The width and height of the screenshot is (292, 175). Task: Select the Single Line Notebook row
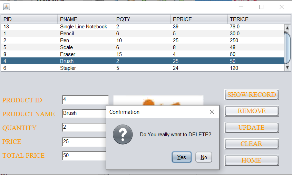[84, 27]
